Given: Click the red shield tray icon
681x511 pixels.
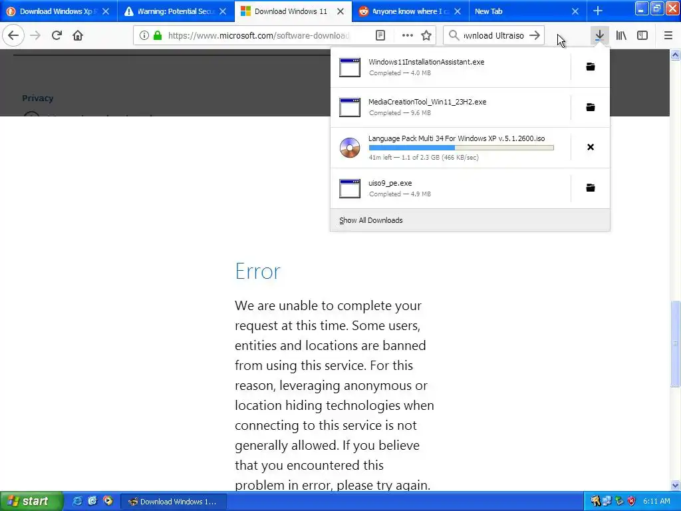Looking at the screenshot, I should [631, 501].
